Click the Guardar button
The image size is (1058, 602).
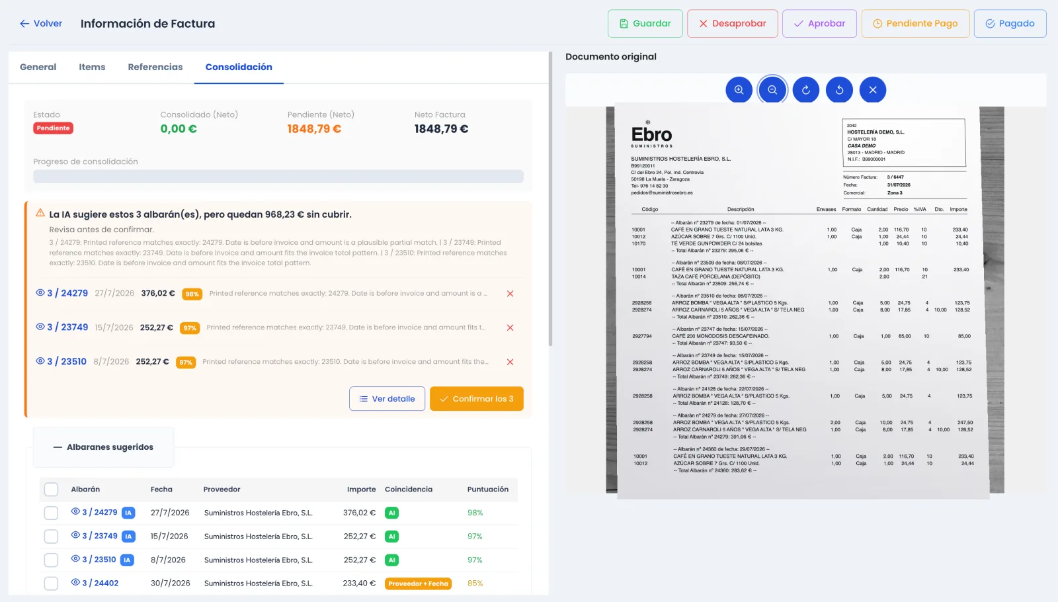645,23
